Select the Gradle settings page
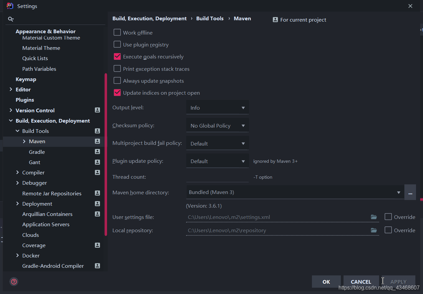 pyautogui.click(x=37, y=152)
